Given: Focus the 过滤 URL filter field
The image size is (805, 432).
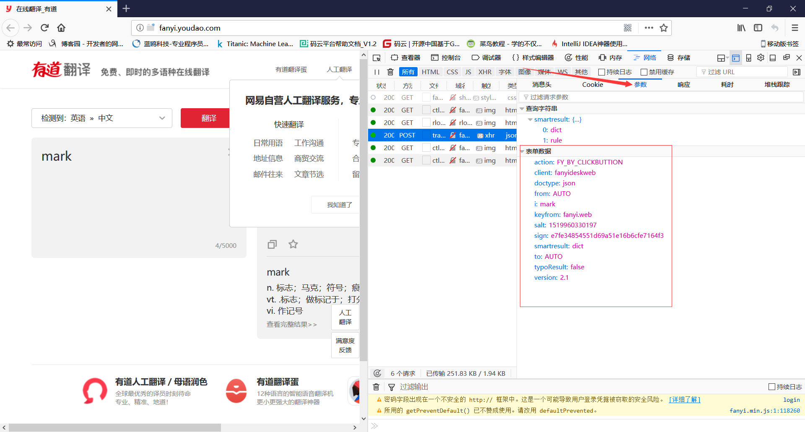Looking at the screenshot, I should tap(742, 72).
